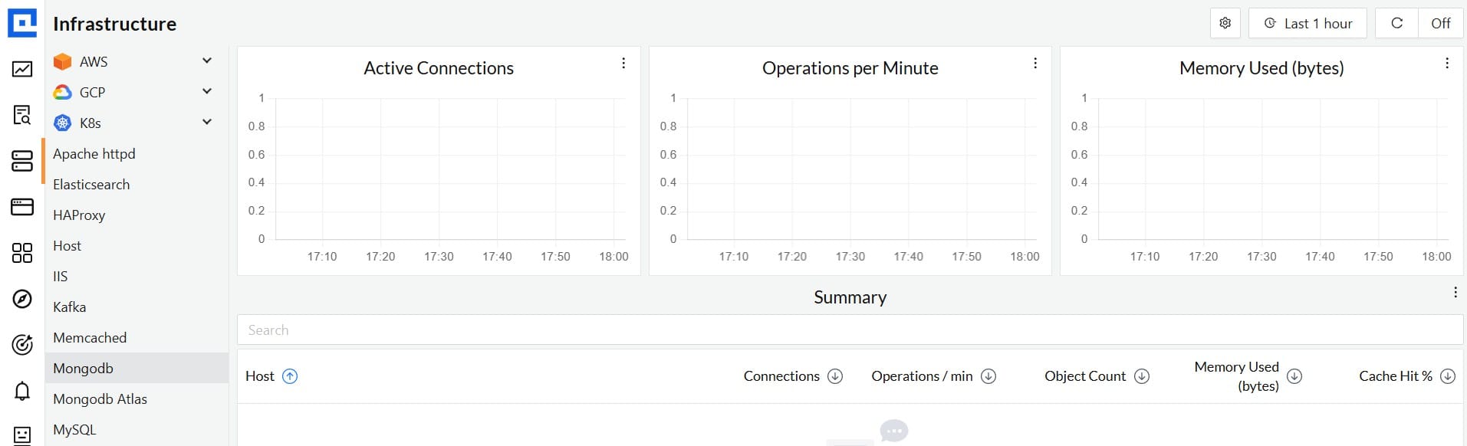Sort Operations / min column arrow
This screenshot has width=1467, height=446.
[988, 376]
